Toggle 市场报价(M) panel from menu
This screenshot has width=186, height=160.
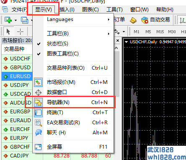pos(73,82)
